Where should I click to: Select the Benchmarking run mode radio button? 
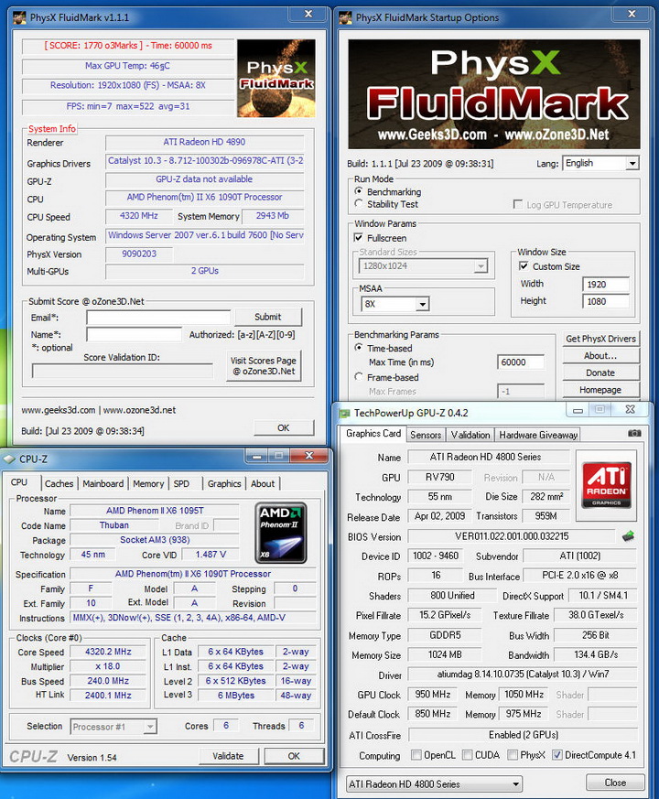(359, 191)
